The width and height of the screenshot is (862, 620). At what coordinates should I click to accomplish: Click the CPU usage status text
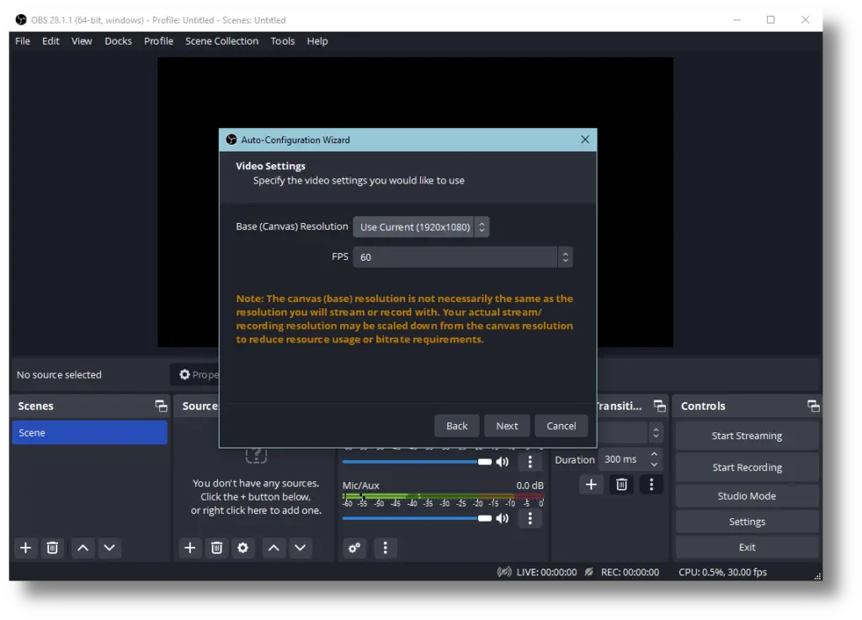[x=722, y=572]
